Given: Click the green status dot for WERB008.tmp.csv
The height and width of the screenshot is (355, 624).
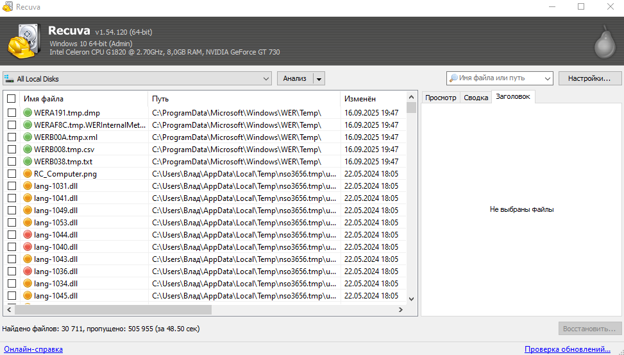Looking at the screenshot, I should pyautogui.click(x=28, y=150).
